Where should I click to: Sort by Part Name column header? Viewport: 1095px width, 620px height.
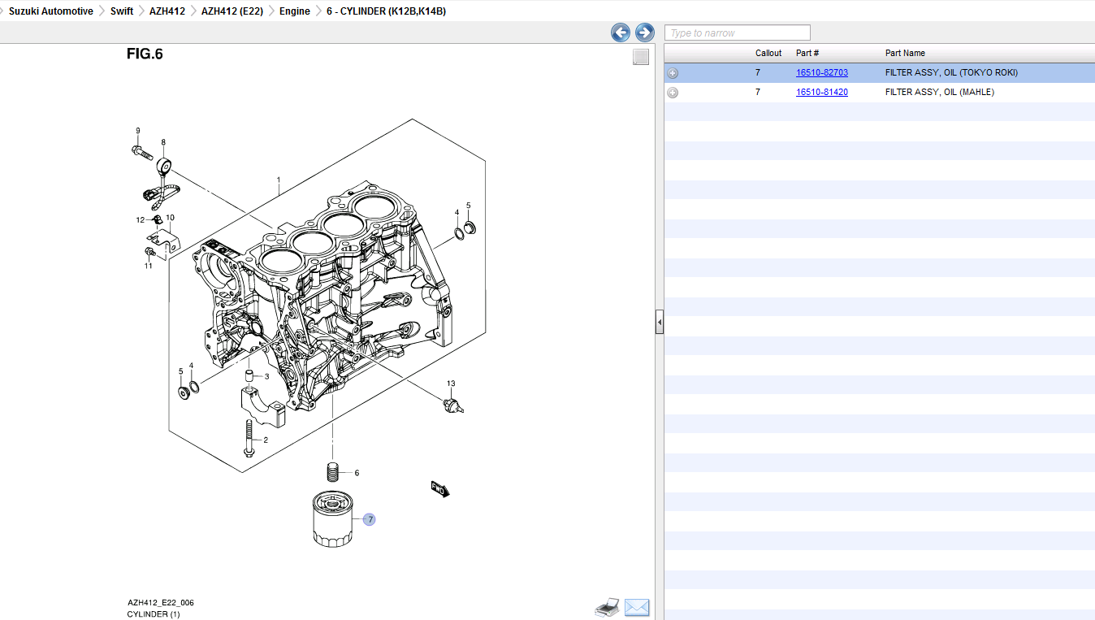(905, 53)
